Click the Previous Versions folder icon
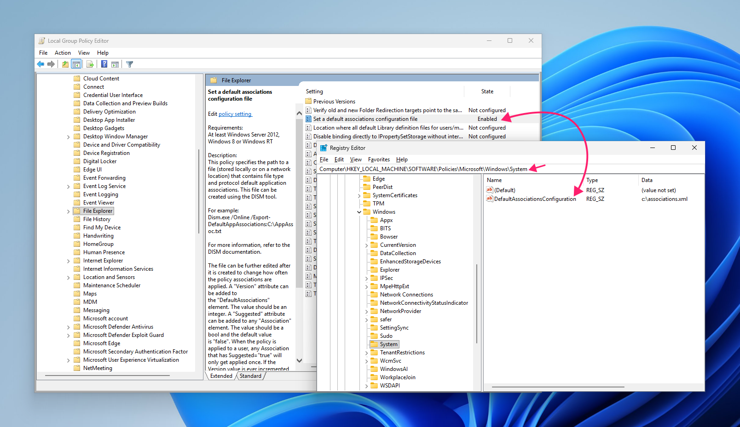740x427 pixels. [309, 101]
